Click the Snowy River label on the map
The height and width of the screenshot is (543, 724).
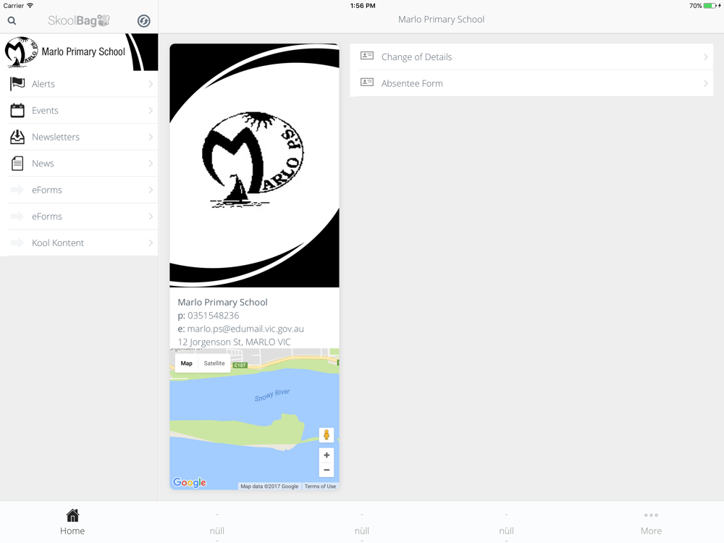click(x=272, y=395)
